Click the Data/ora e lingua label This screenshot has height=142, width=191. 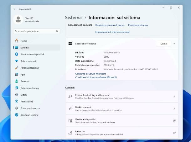29,88
